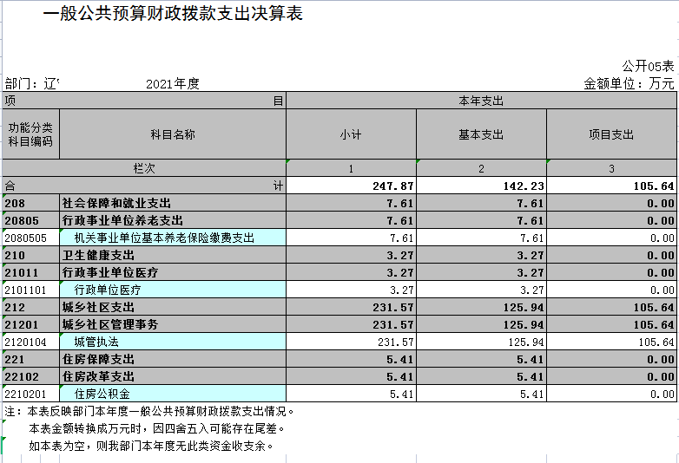Click the 科目名称 header cell
The width and height of the screenshot is (679, 463).
173,134
